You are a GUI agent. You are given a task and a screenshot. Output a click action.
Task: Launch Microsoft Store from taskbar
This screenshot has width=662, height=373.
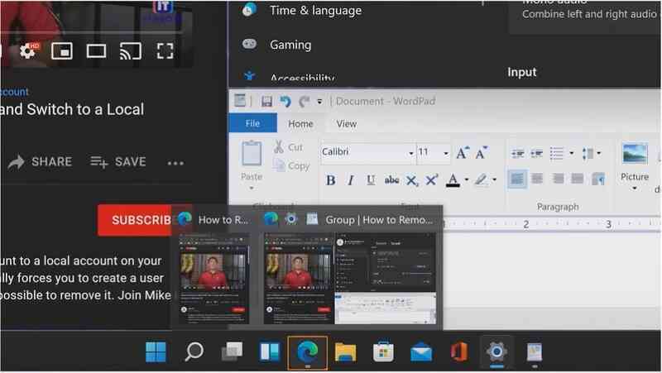(383, 351)
